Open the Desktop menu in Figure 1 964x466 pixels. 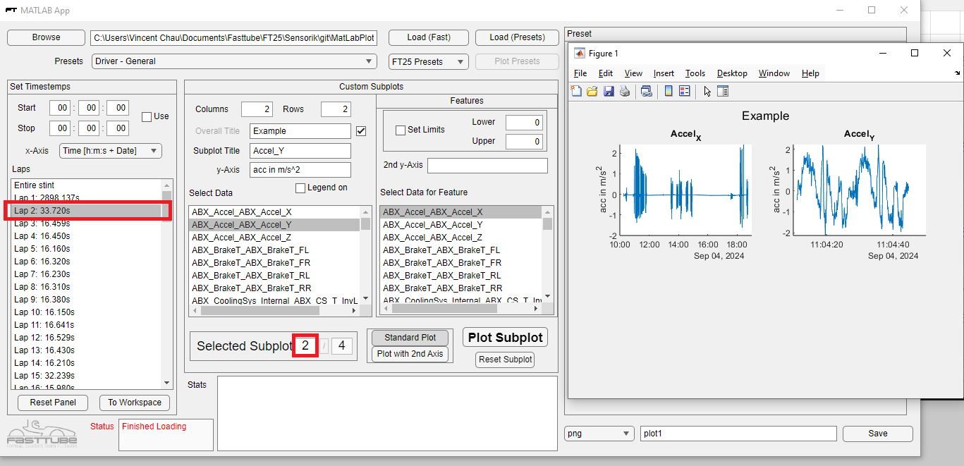[731, 73]
